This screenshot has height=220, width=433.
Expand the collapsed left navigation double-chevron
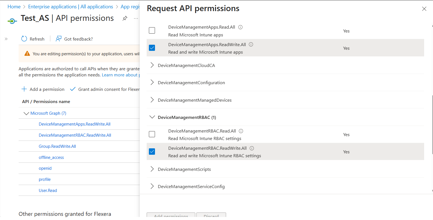coord(6,39)
